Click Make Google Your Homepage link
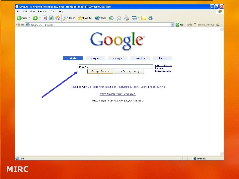The image size is (239, 179). click(118, 94)
